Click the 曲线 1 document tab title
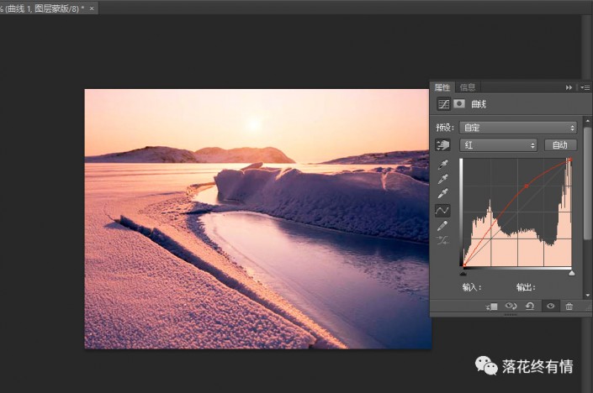Image resolution: width=593 pixels, height=393 pixels. (42, 8)
